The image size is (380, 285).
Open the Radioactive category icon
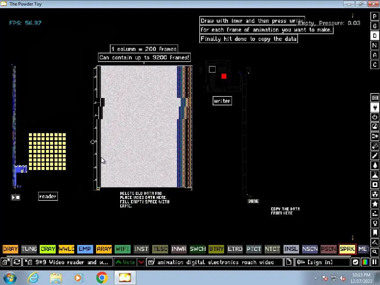pyautogui.click(x=375, y=194)
